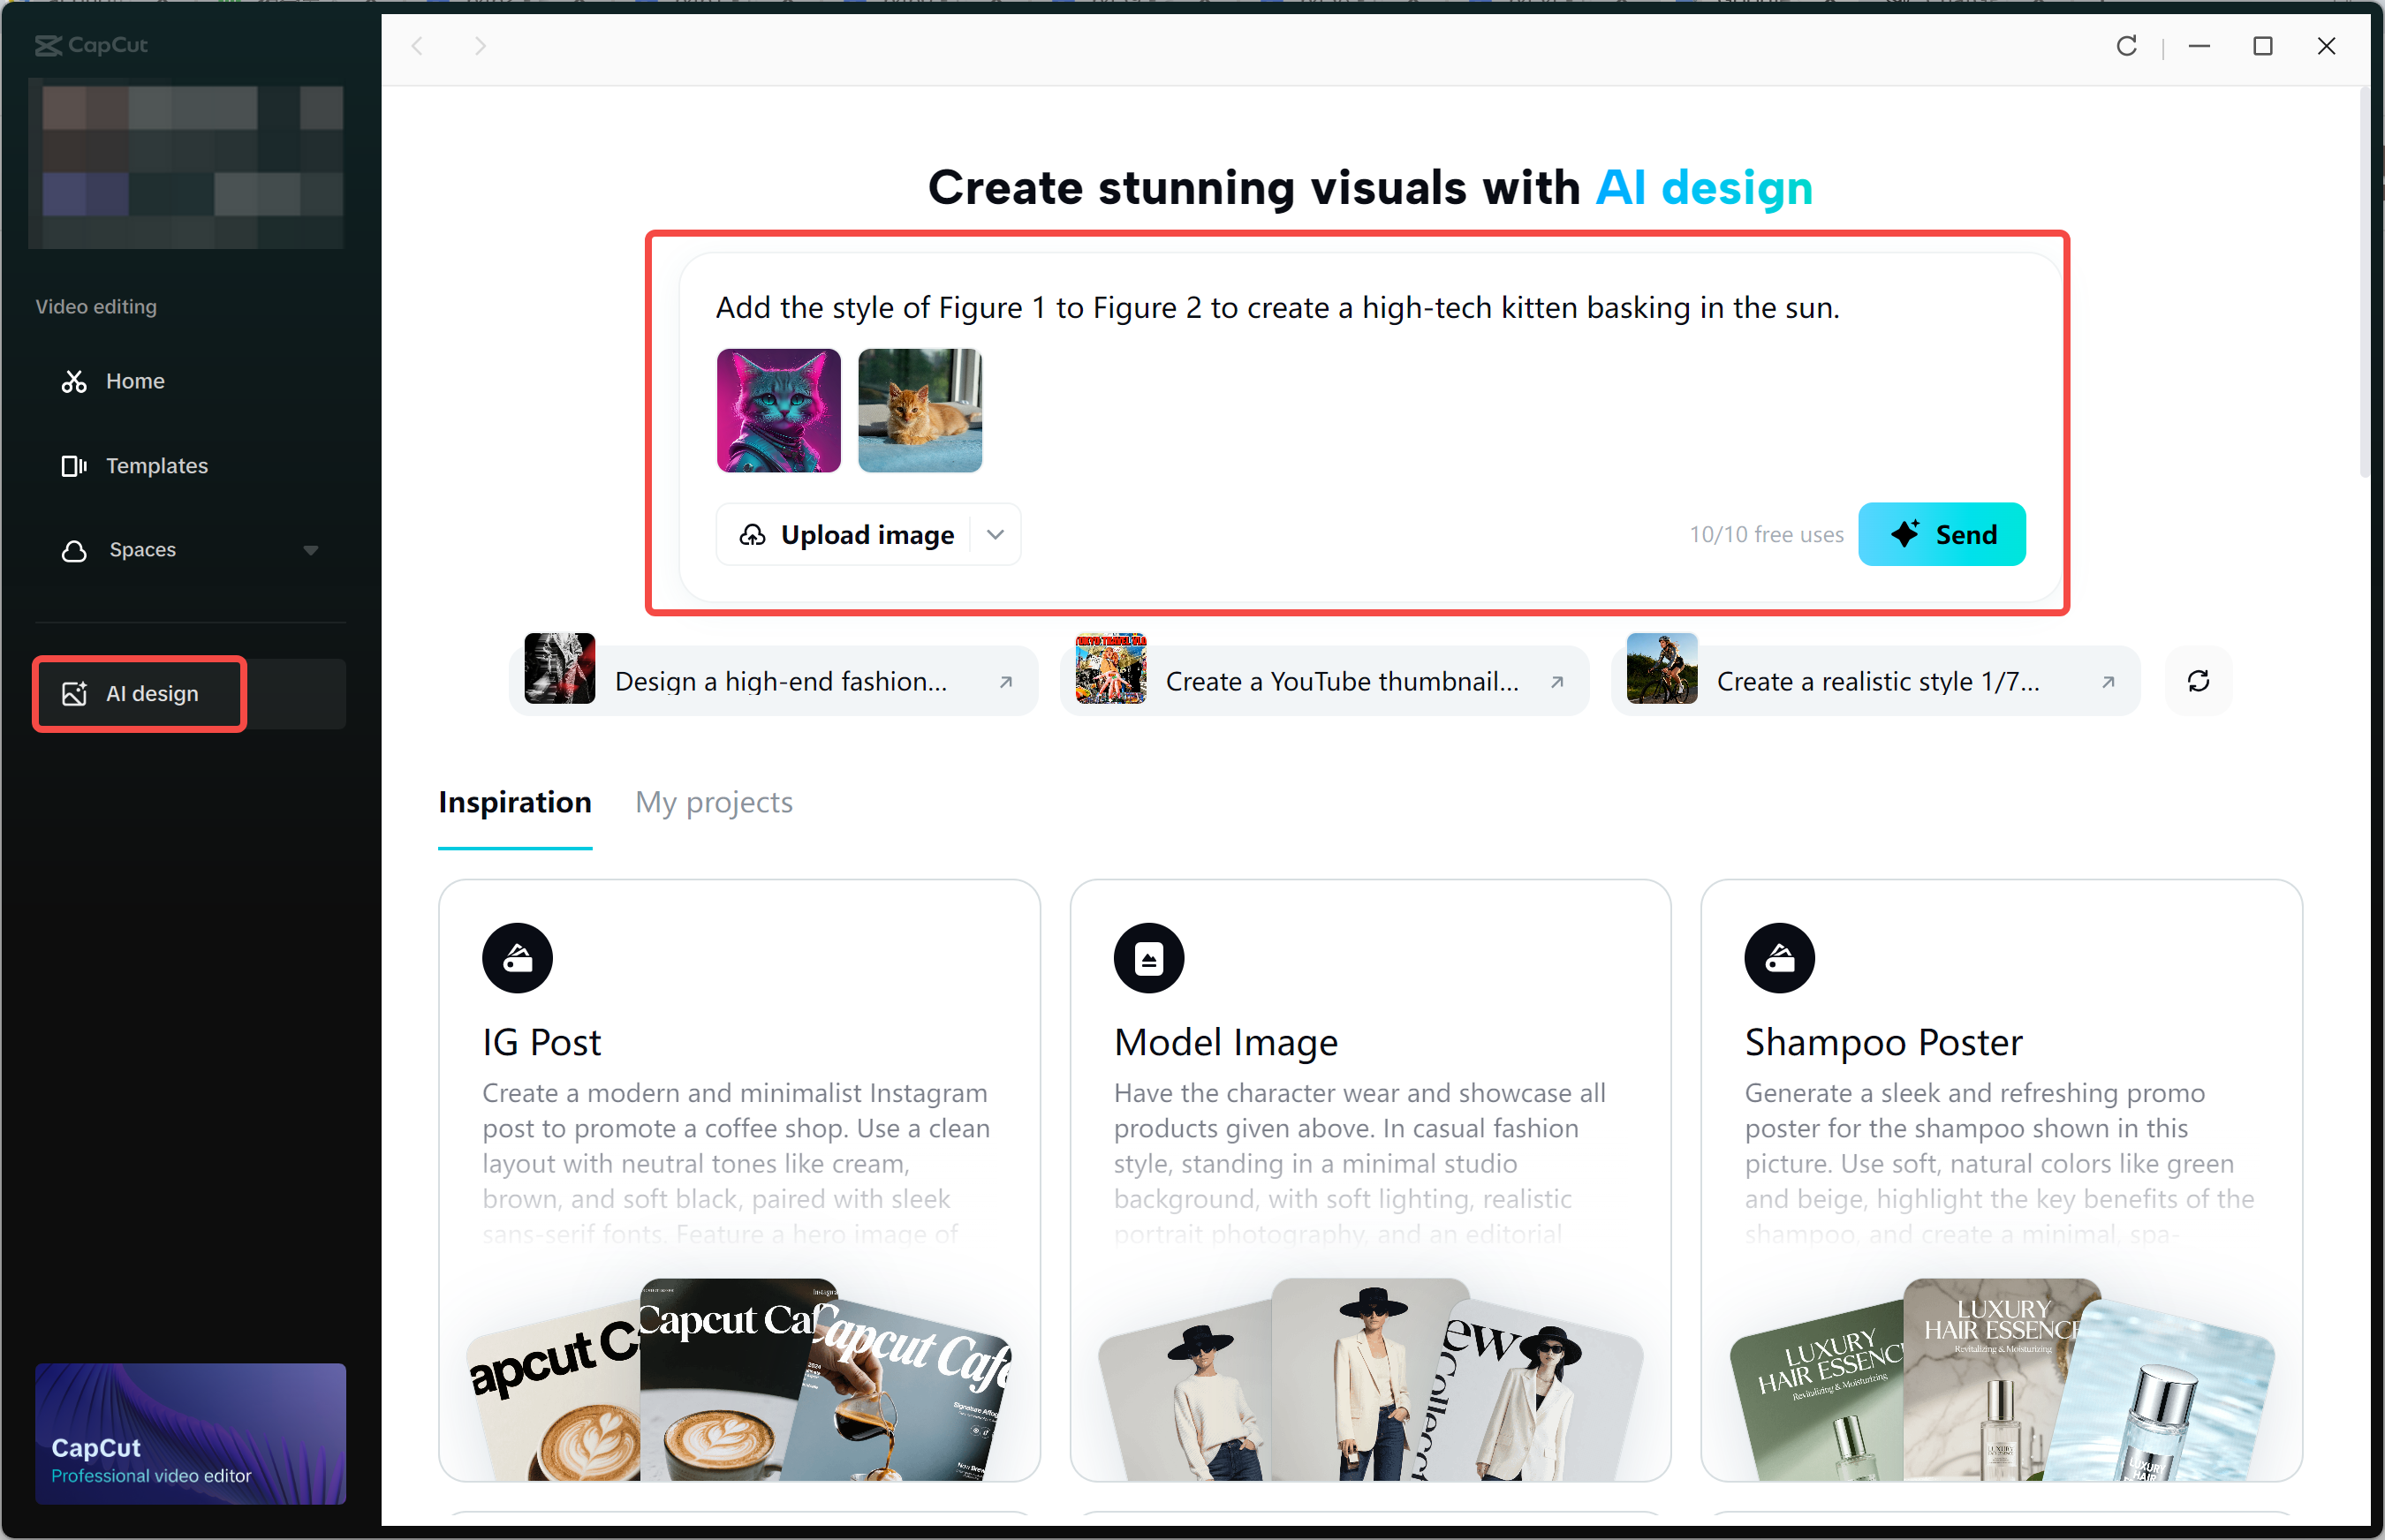Go back with the left arrow

point(418,46)
